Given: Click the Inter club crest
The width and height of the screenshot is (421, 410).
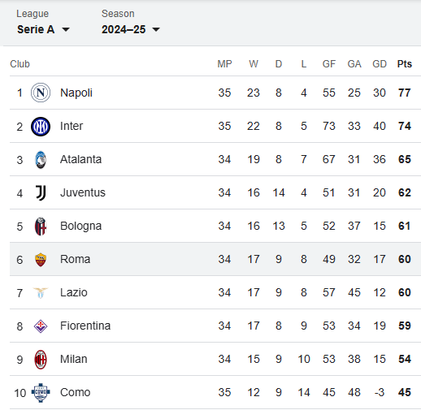Looking at the screenshot, I should 41,127.
